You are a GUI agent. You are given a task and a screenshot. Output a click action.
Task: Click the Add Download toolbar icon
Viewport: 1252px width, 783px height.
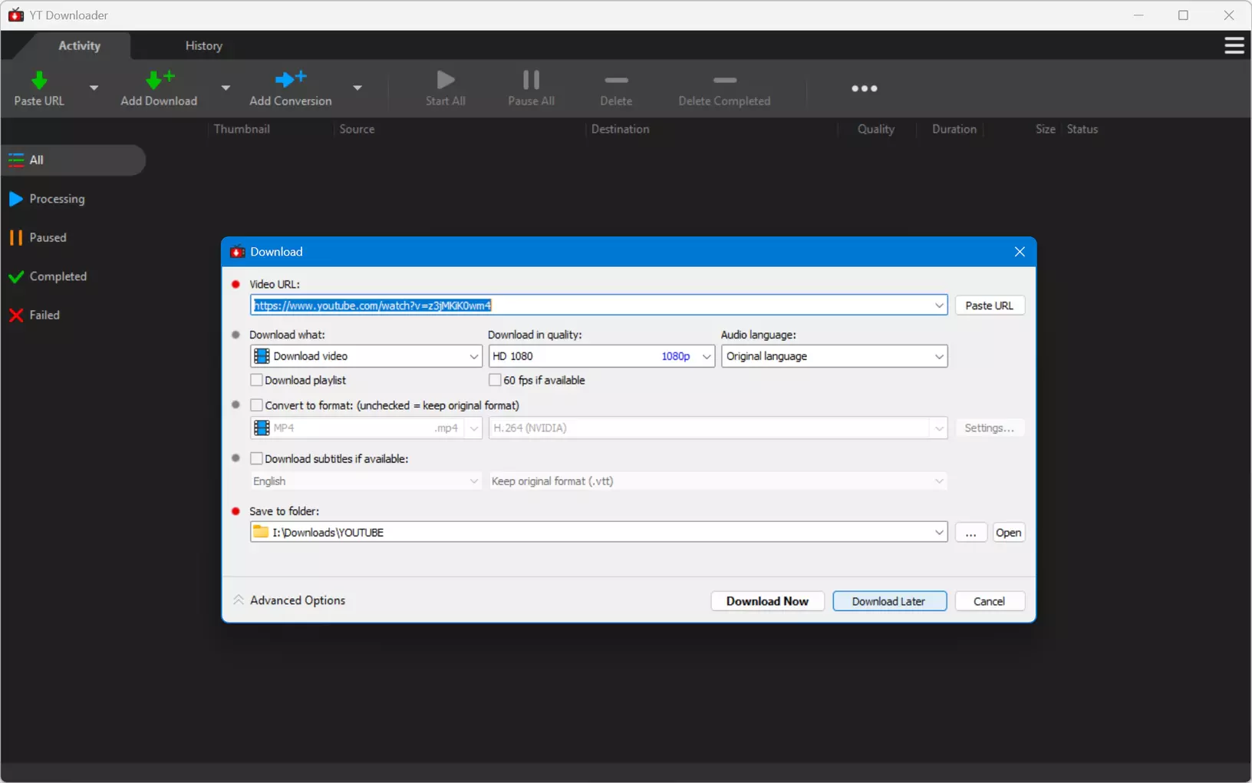[x=160, y=79]
